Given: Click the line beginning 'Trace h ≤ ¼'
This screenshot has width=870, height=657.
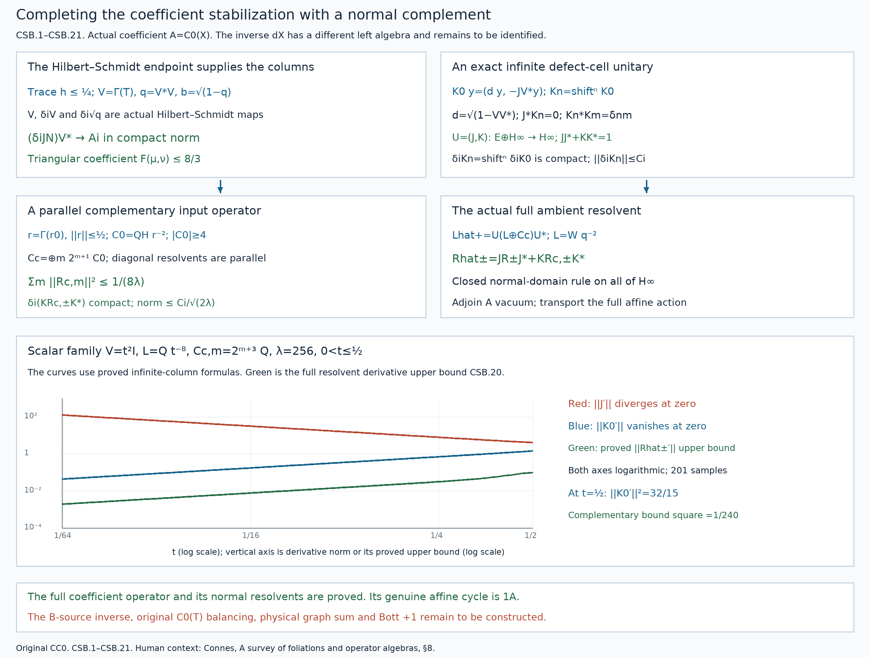Looking at the screenshot, I should click(x=129, y=92).
